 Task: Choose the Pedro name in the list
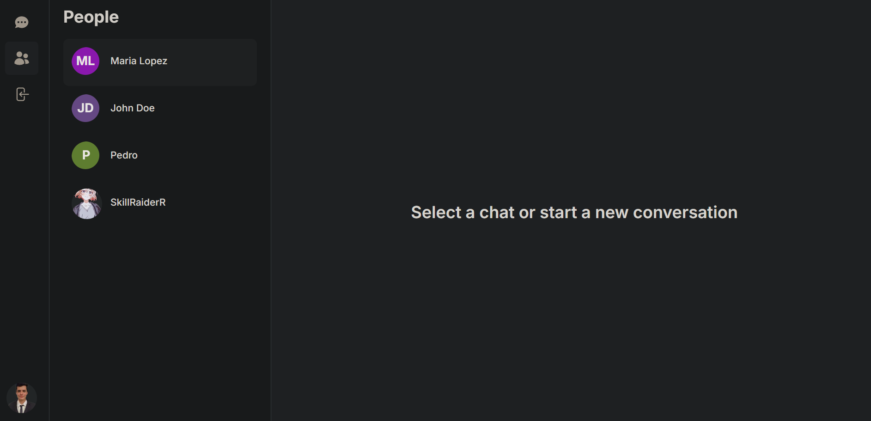[x=124, y=155]
